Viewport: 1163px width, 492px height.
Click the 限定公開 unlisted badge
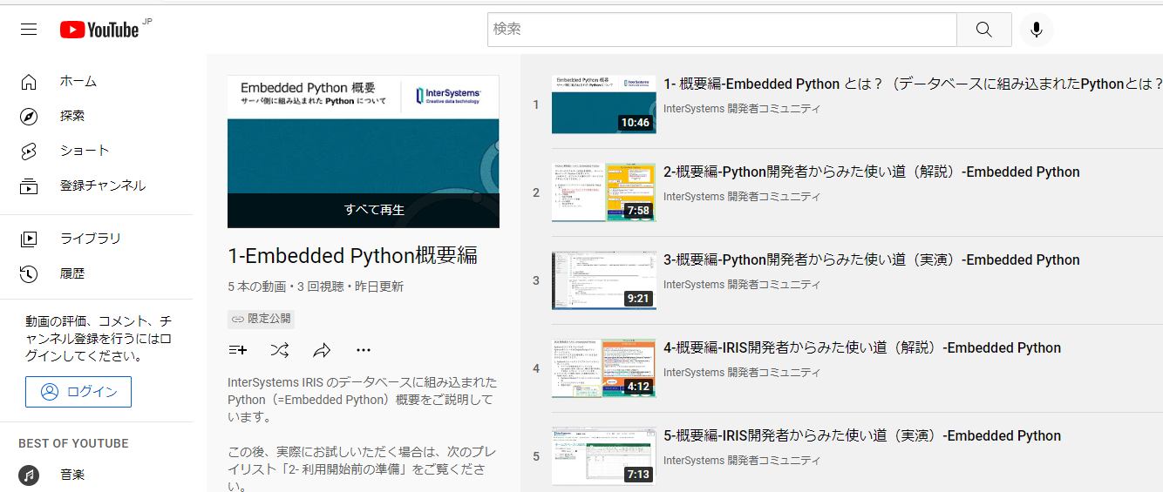[x=262, y=319]
